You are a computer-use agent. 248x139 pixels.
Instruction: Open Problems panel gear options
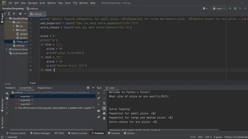click(88, 88)
